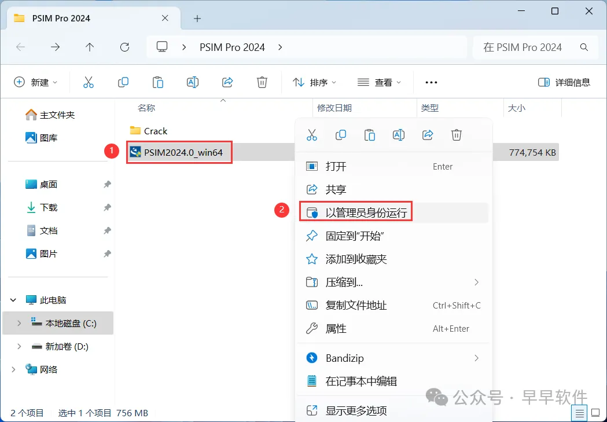Collapse the 此电脑 tree node
Image resolution: width=607 pixels, height=422 pixels.
13,300
